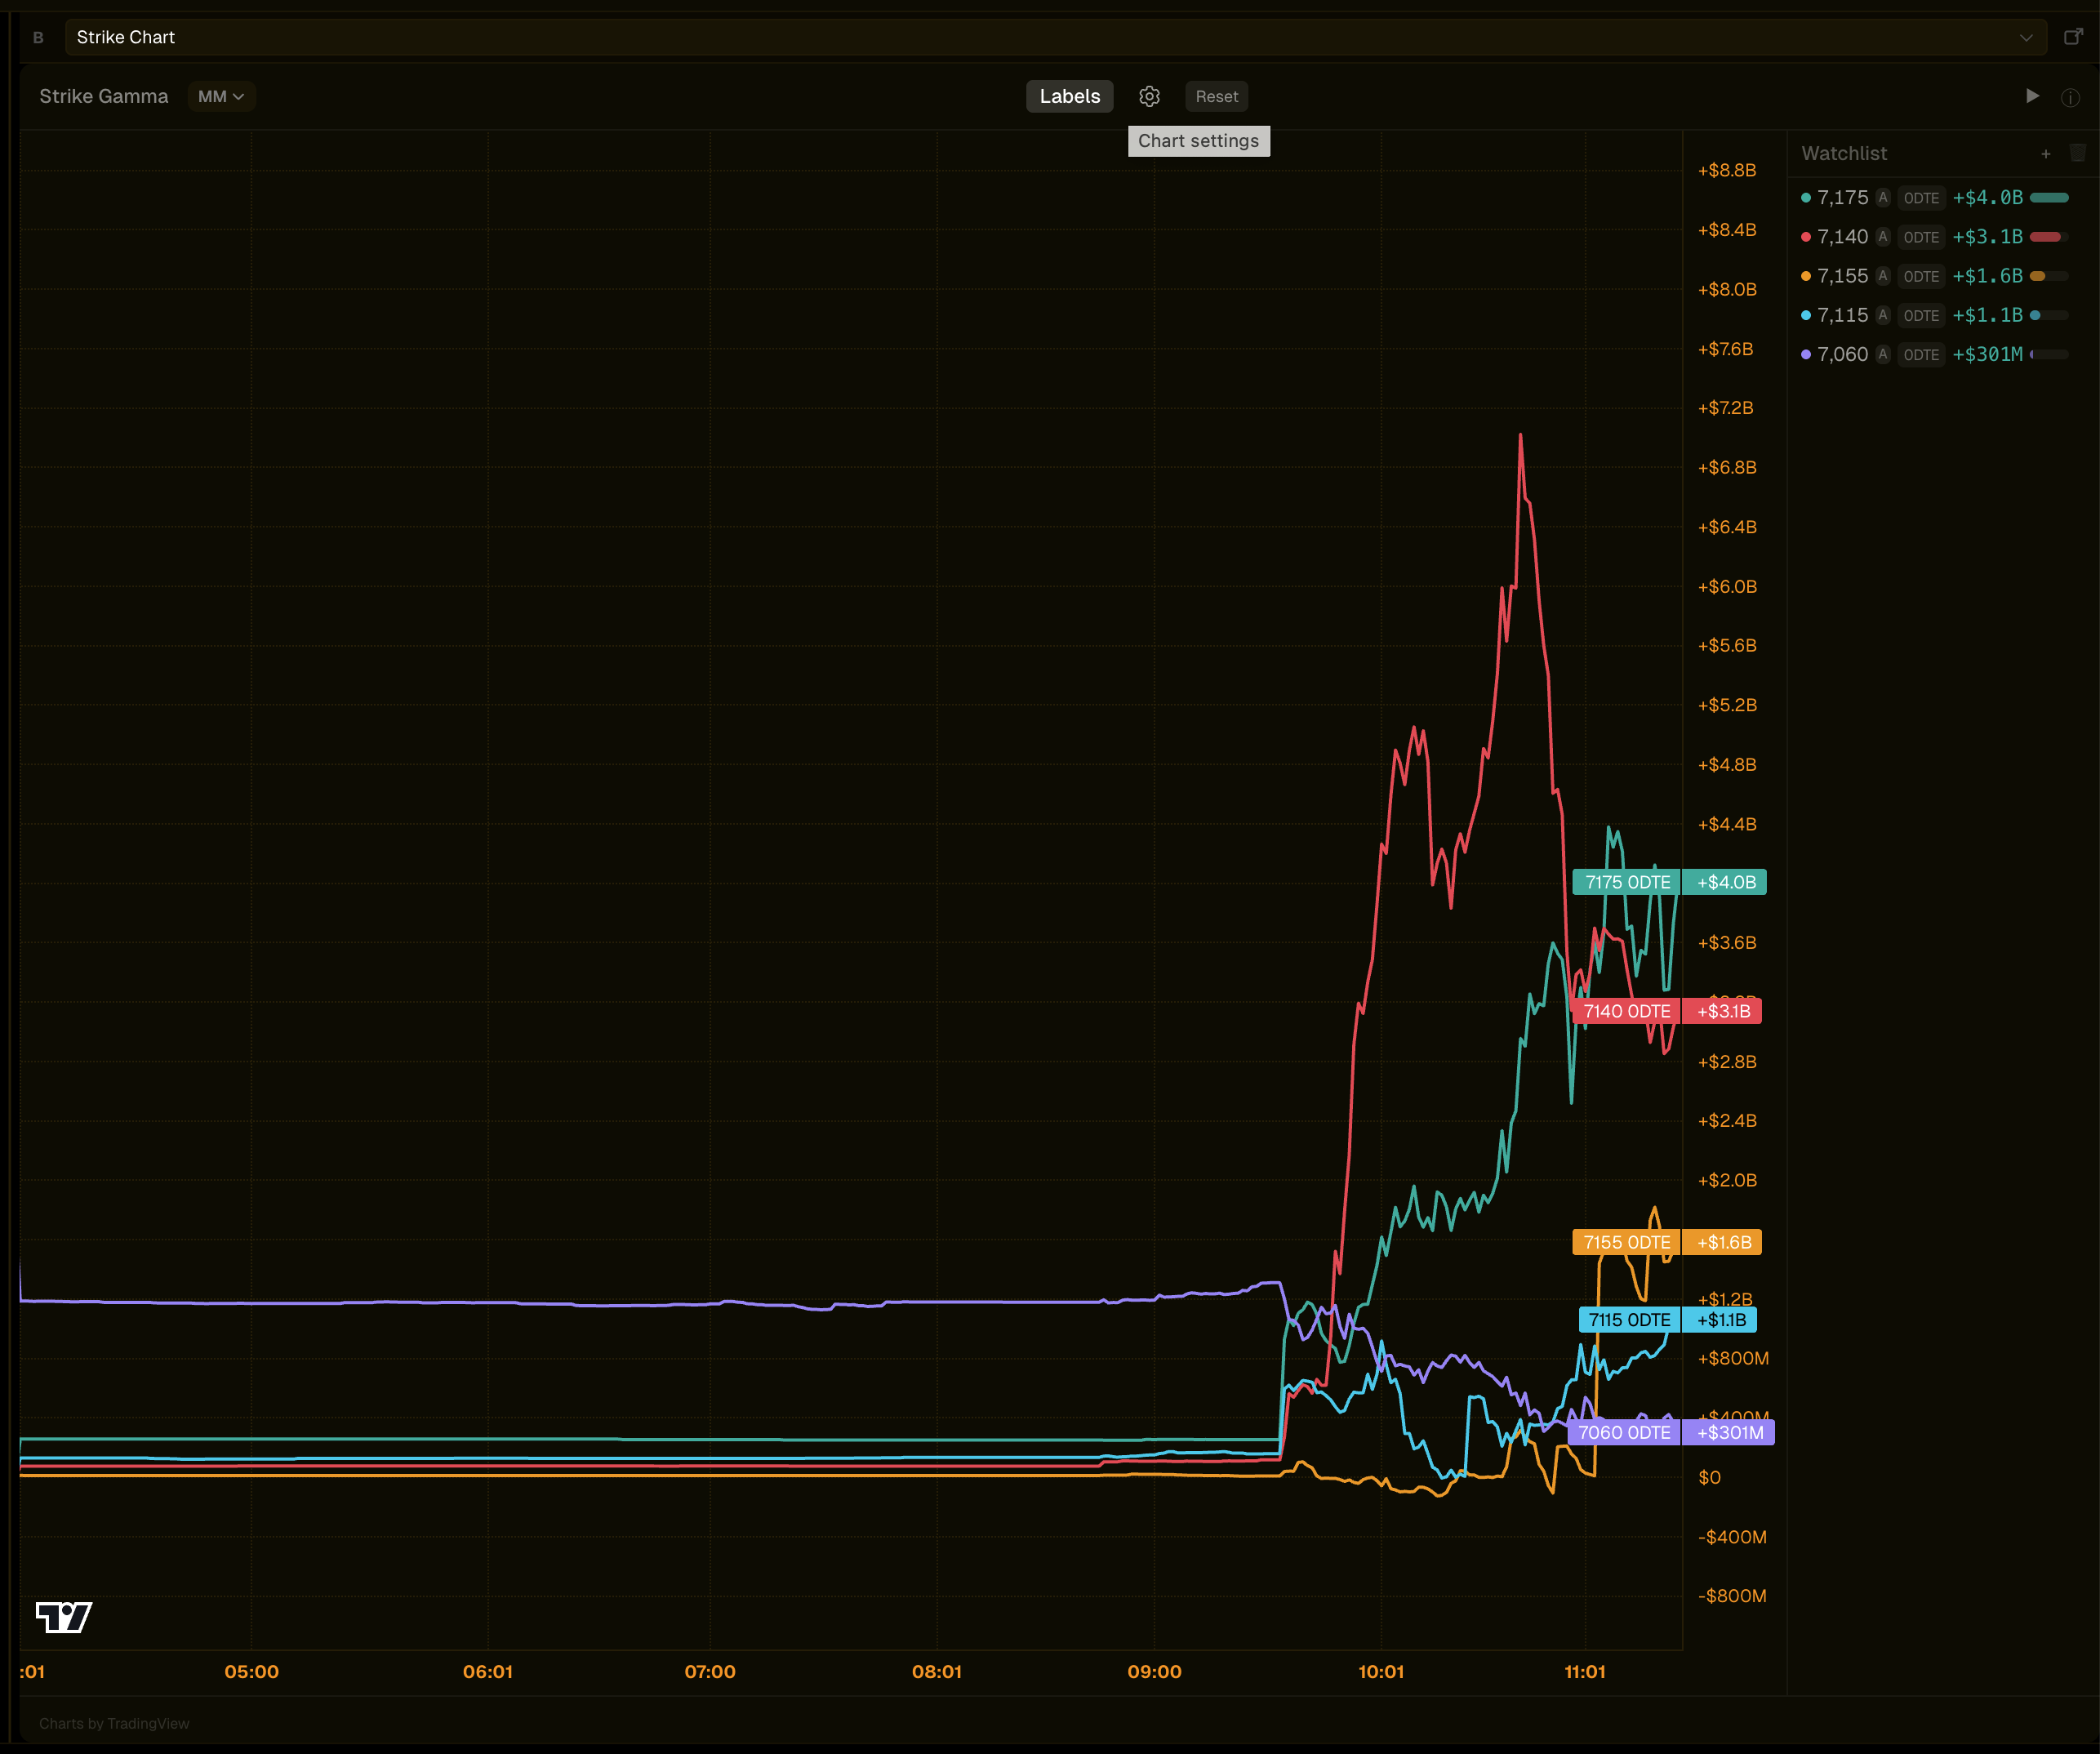Click the 09:00 time axis label
The height and width of the screenshot is (1754, 2100).
click(x=1154, y=1672)
